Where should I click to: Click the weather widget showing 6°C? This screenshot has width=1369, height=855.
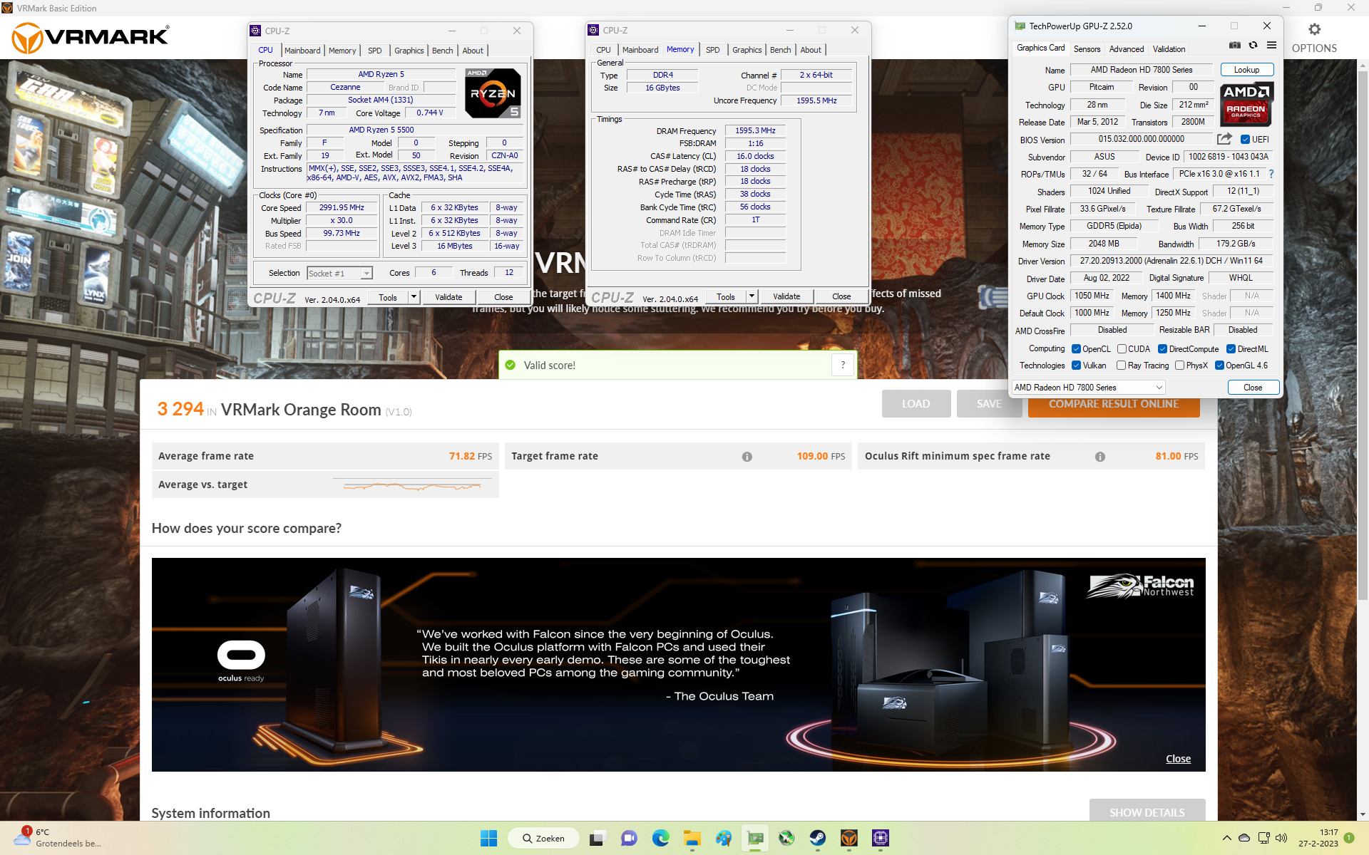pos(58,838)
